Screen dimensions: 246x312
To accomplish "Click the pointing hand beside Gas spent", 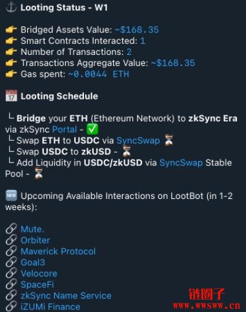I will 11,74.
